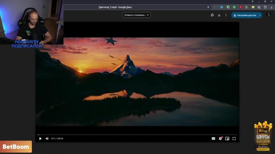Click the BetBoom banner

coord(16,147)
